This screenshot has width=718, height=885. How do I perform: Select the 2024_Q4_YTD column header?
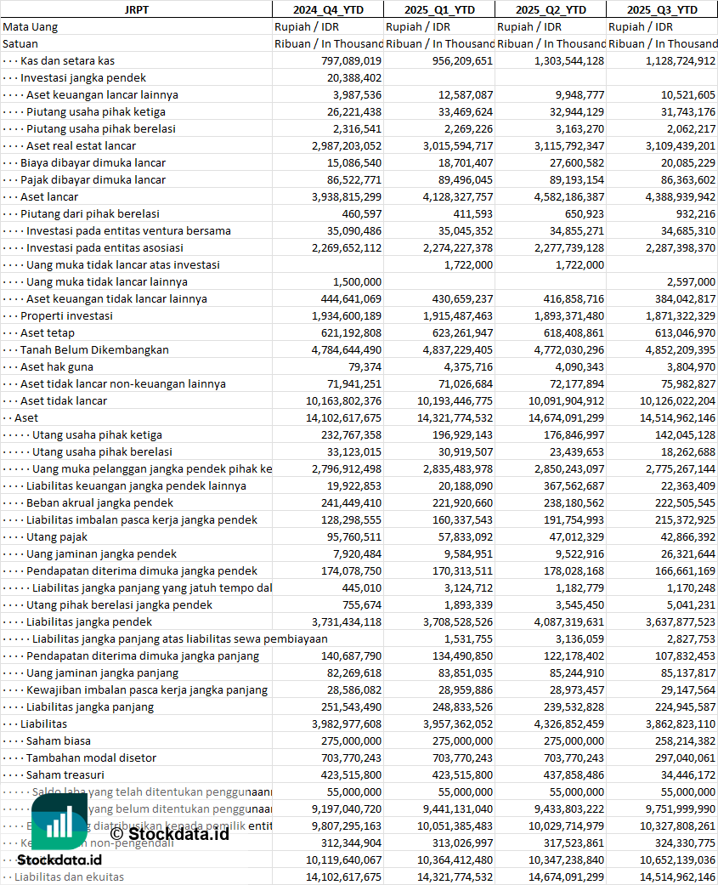[328, 9]
